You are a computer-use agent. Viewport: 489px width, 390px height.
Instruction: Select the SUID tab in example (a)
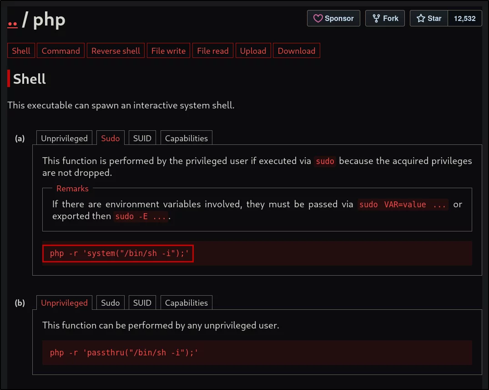click(x=142, y=138)
